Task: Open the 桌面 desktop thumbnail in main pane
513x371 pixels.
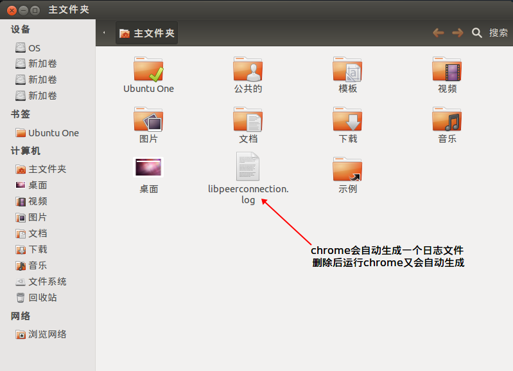Action: [x=148, y=167]
